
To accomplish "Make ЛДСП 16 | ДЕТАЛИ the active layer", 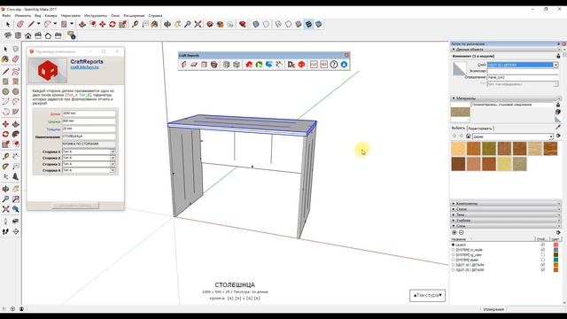I will pos(453,265).
